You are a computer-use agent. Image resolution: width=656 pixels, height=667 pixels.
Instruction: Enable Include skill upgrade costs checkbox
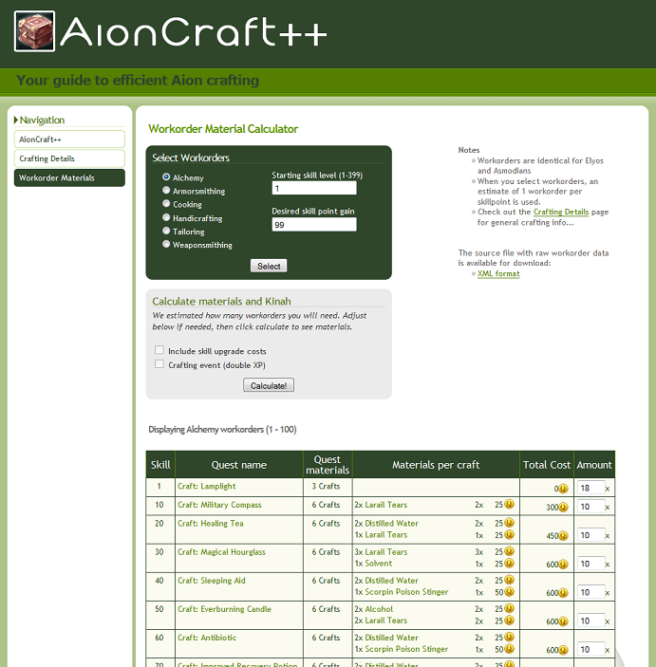point(159,350)
